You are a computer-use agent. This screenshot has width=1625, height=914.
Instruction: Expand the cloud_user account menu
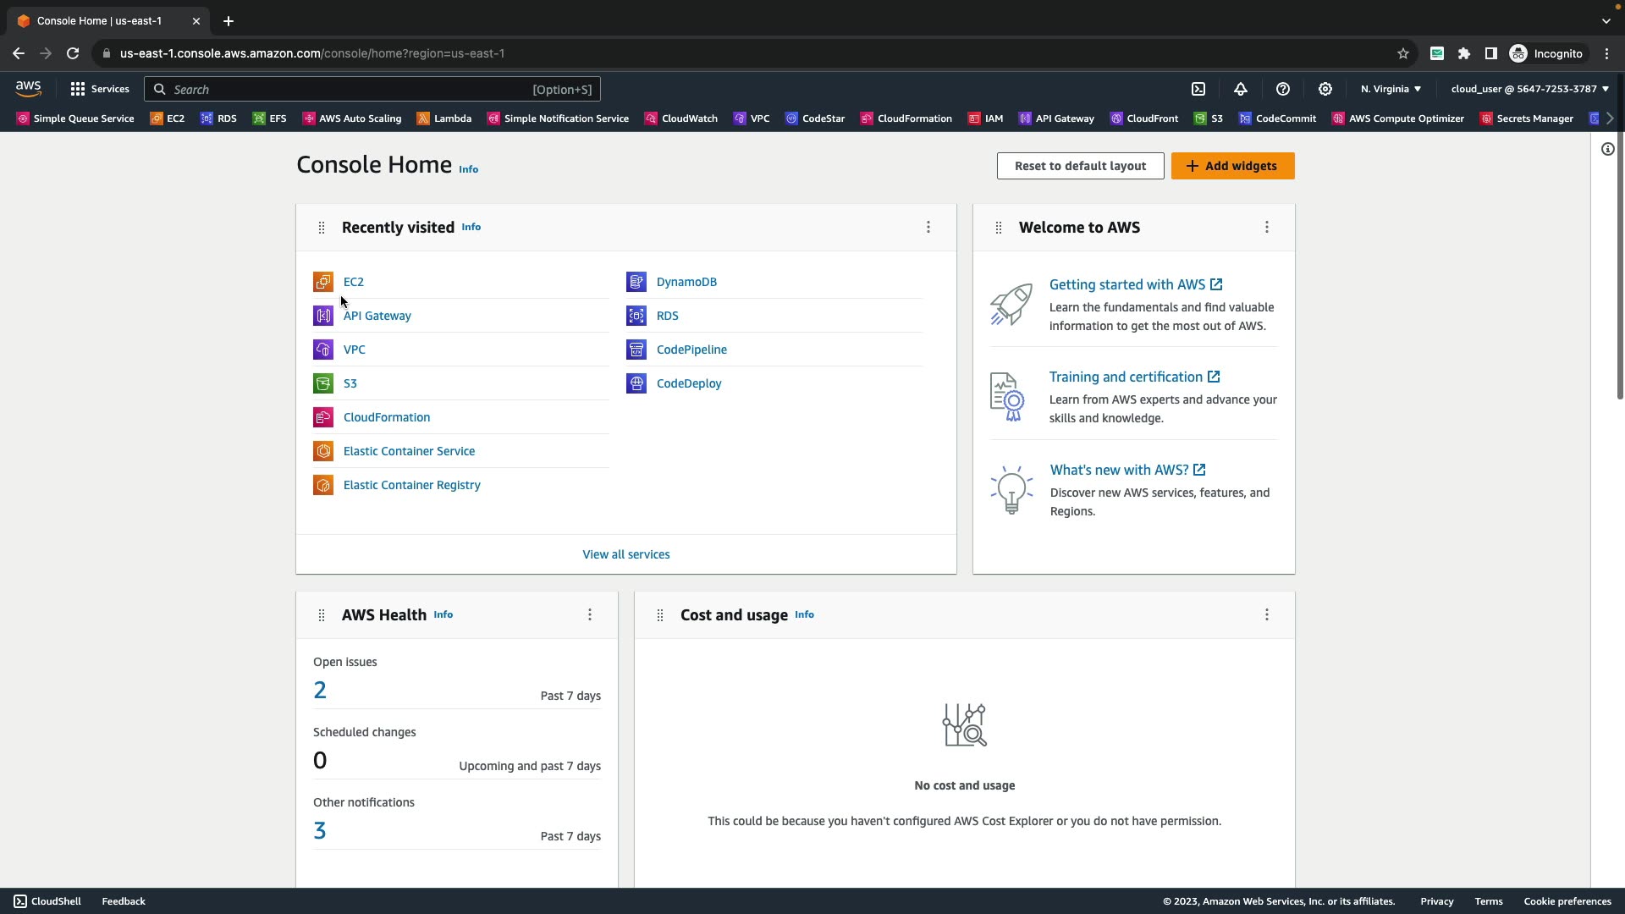pyautogui.click(x=1529, y=89)
